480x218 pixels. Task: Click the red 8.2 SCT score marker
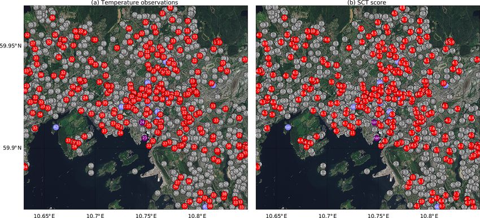[x=313, y=111]
